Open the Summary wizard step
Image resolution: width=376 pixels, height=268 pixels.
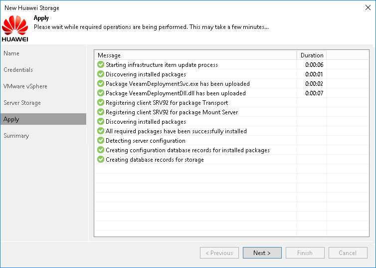[x=16, y=136]
